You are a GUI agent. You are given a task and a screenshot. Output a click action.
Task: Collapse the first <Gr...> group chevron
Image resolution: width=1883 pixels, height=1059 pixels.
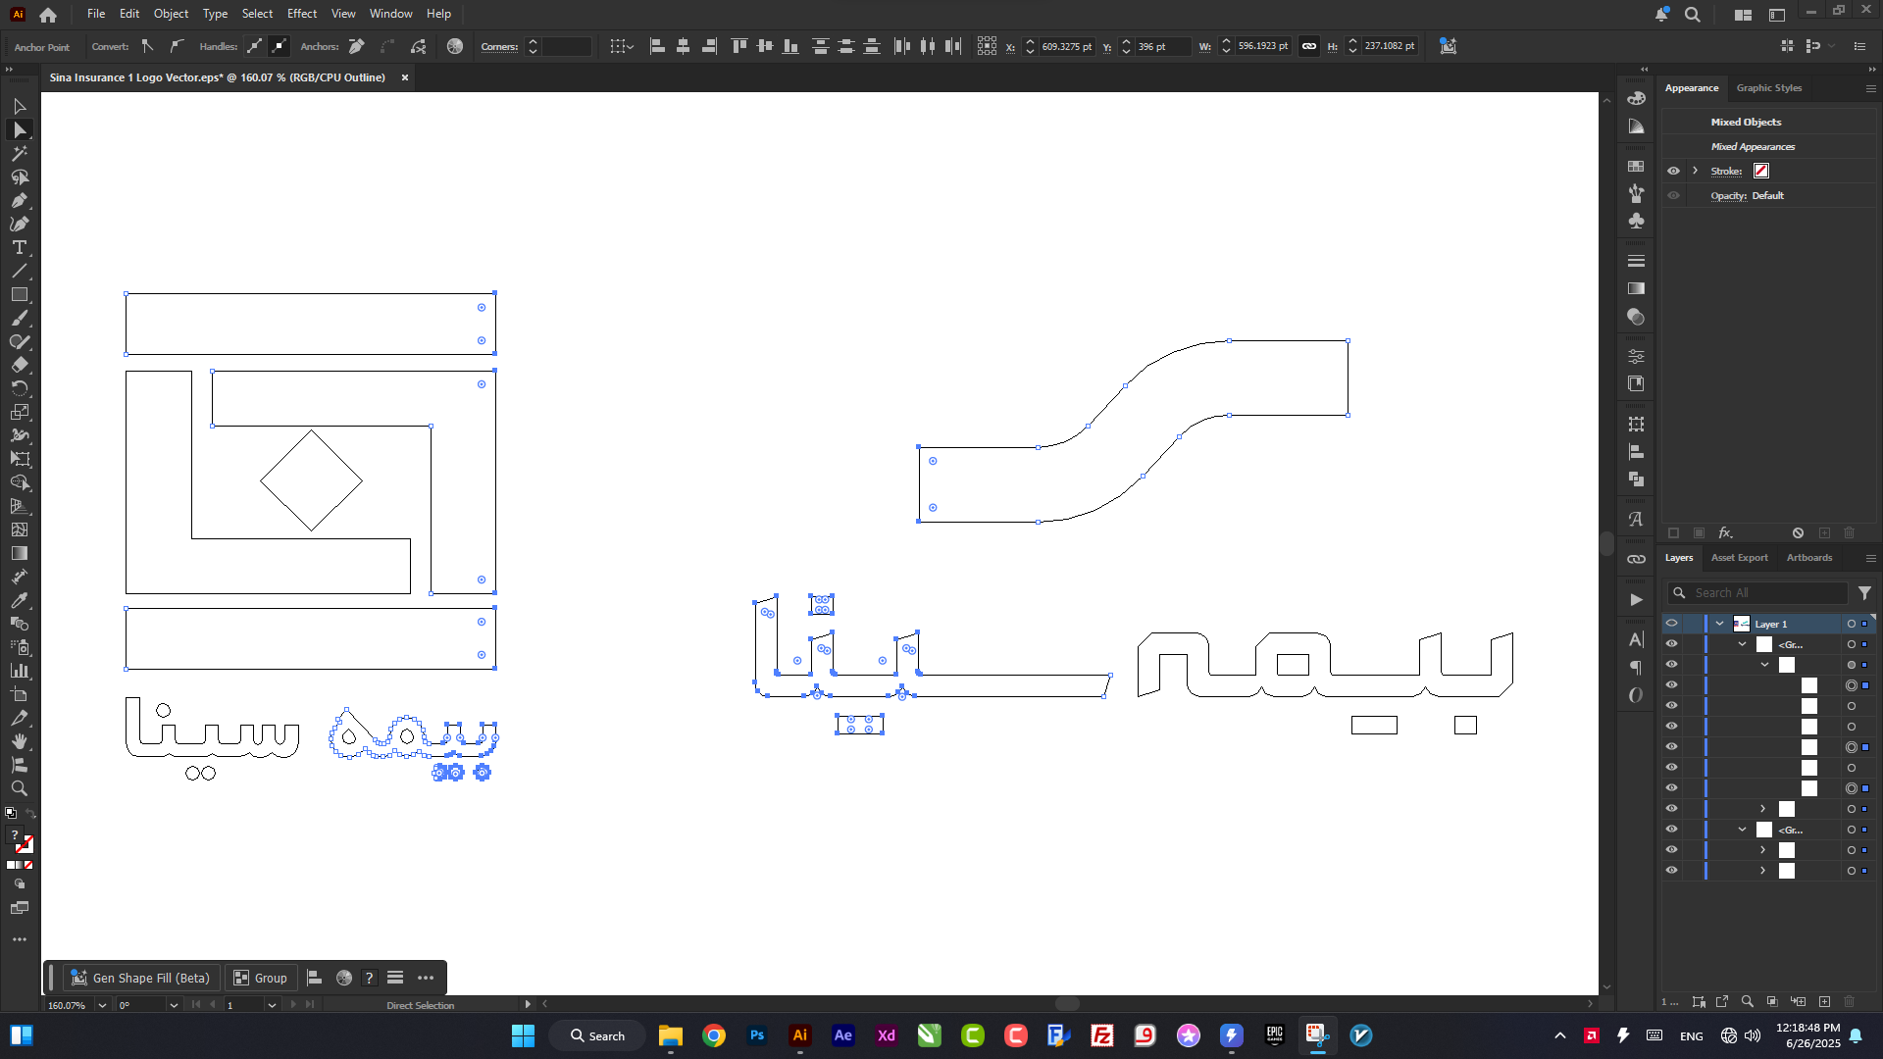point(1743,644)
